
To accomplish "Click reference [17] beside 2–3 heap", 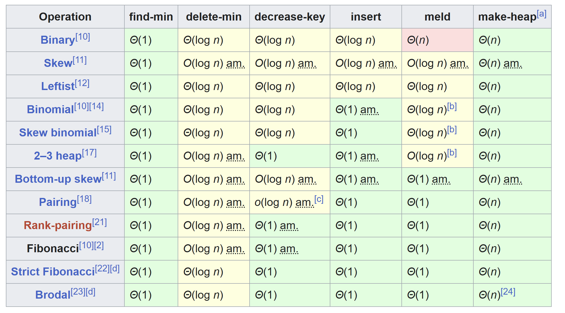I will point(89,153).
